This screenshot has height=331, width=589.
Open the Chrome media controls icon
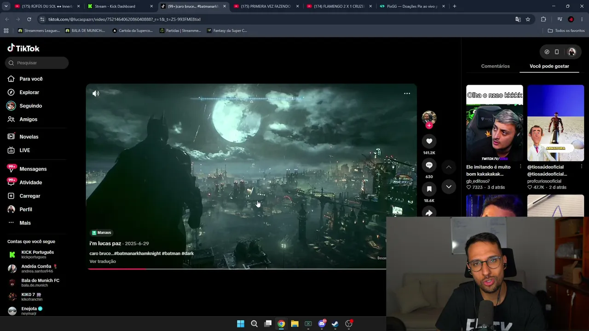pos(560,19)
